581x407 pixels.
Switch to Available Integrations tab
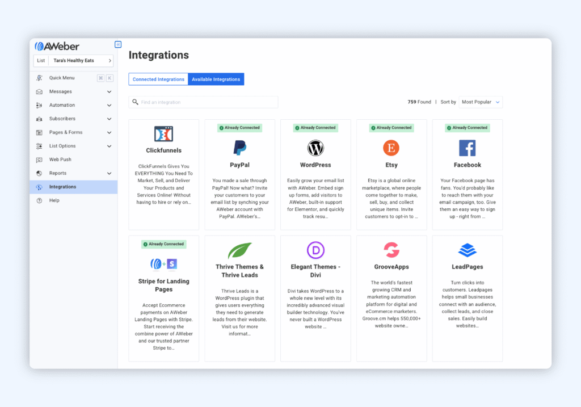(x=216, y=79)
